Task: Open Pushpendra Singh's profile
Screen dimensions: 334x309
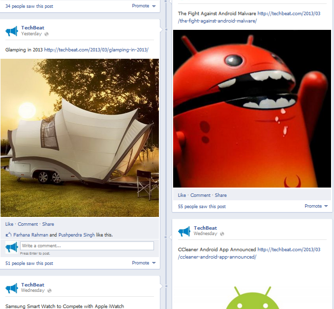Action: click(77, 235)
